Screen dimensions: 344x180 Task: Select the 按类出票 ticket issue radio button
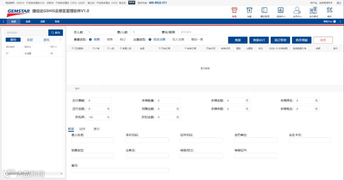coord(150,40)
